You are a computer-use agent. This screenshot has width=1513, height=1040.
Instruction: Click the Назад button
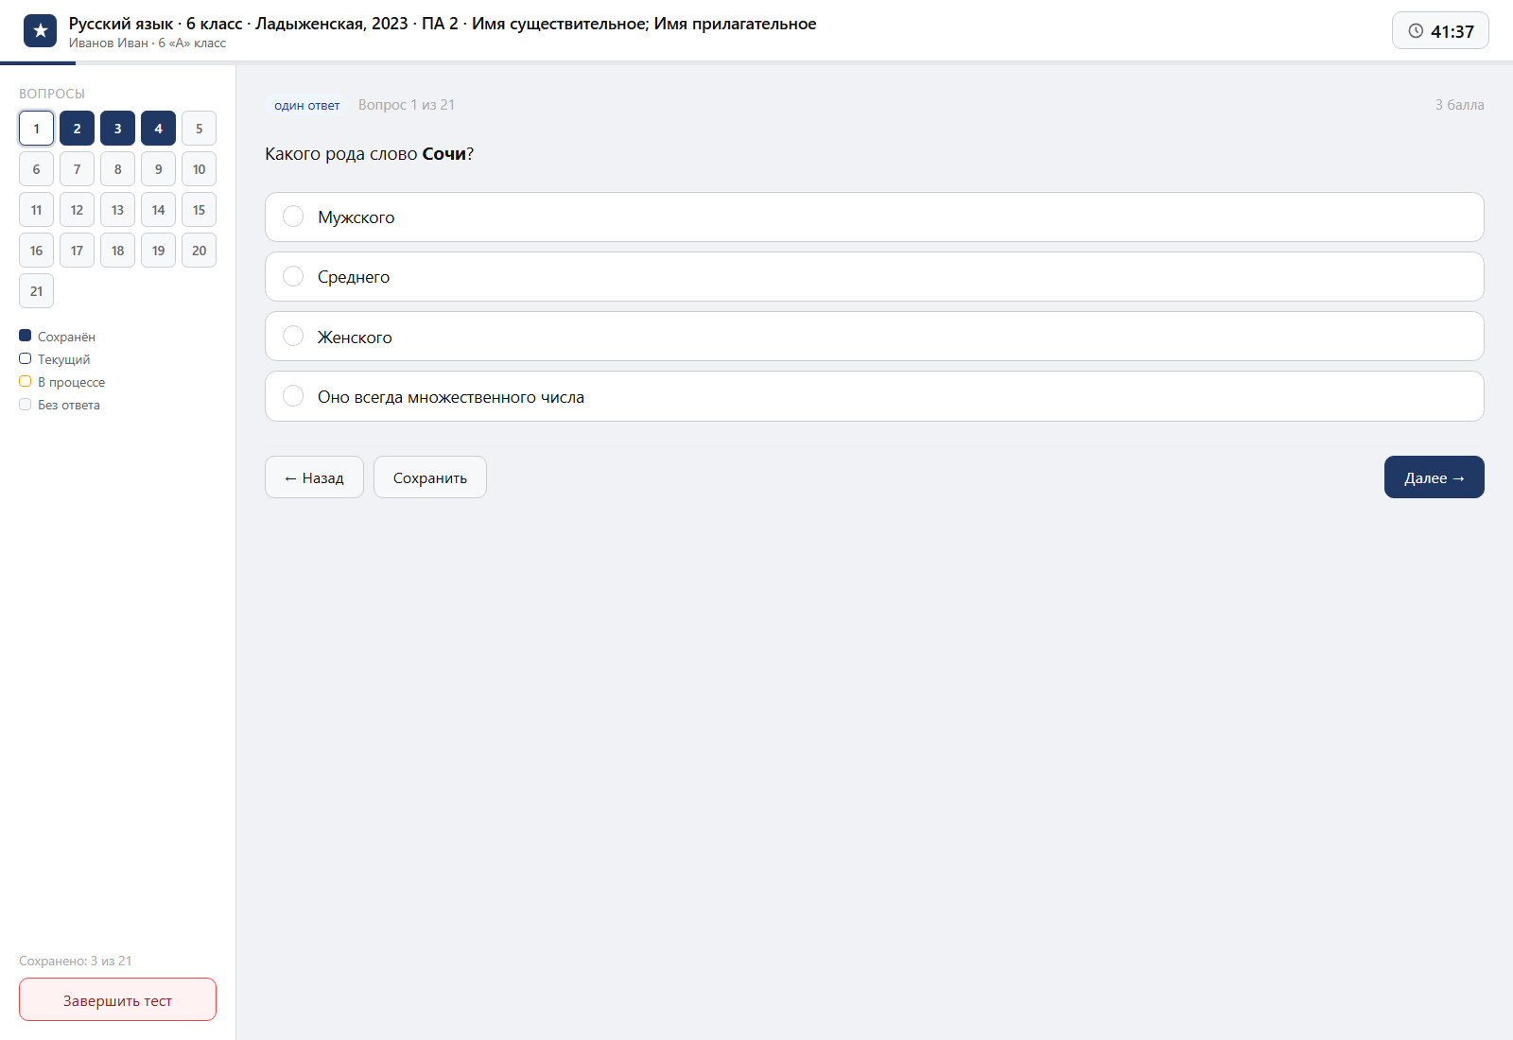coord(314,477)
